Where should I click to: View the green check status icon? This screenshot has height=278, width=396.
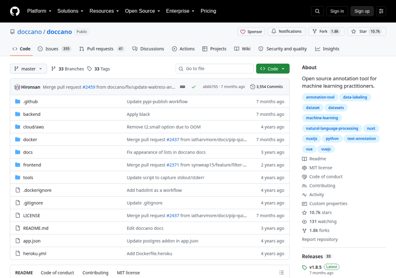pos(193,87)
